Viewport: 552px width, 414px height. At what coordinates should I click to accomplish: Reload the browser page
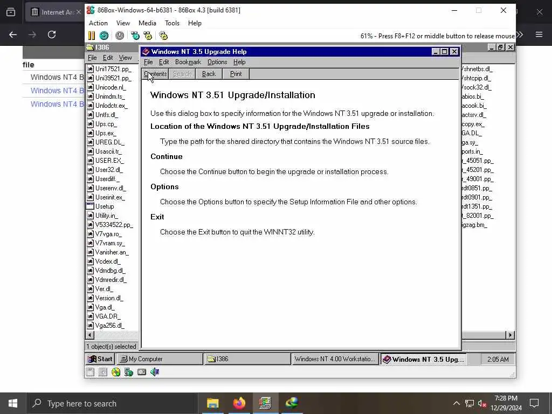(x=52, y=34)
